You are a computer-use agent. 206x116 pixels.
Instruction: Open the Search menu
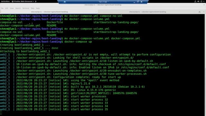(18, 8)
